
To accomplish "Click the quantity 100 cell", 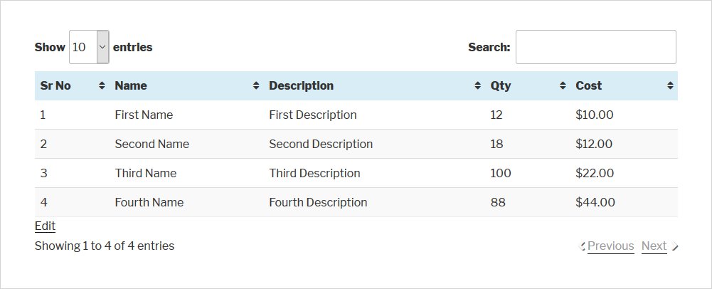I will (501, 173).
